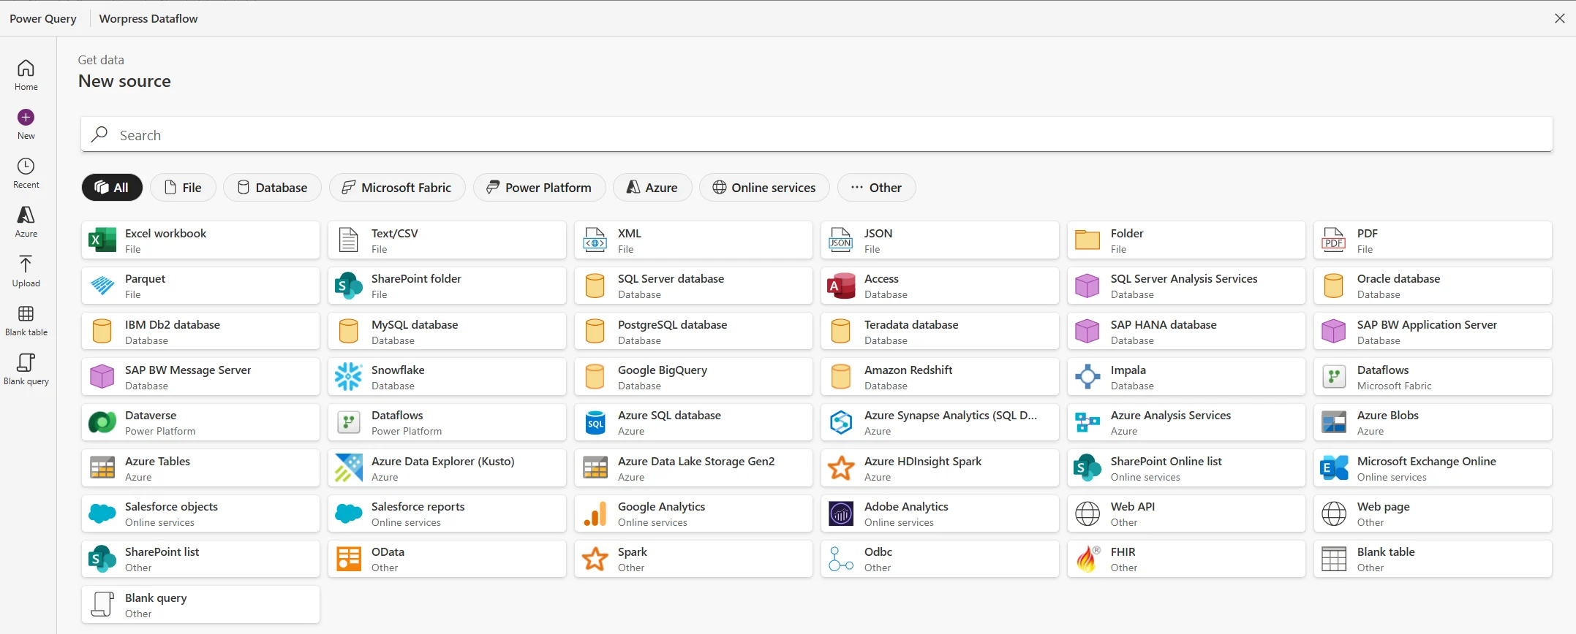The height and width of the screenshot is (634, 1576).
Task: Click the Adobe Analytics icon
Action: tap(841, 513)
